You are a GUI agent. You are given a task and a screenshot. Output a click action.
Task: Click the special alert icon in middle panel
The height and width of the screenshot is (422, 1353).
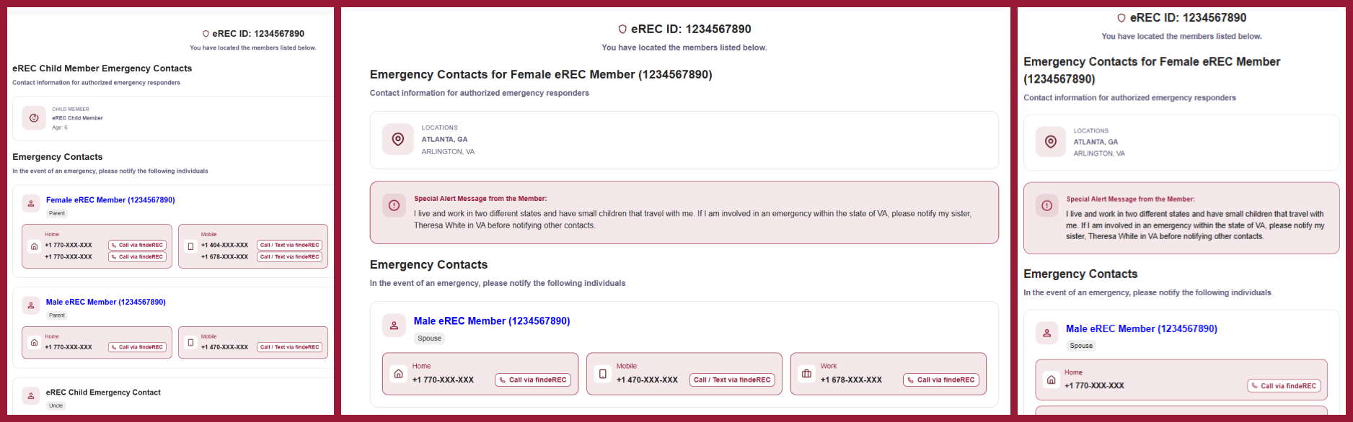tap(394, 205)
